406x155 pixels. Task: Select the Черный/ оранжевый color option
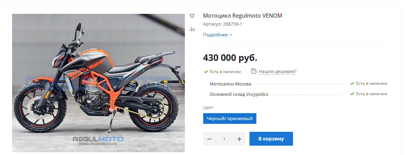coord(230,118)
